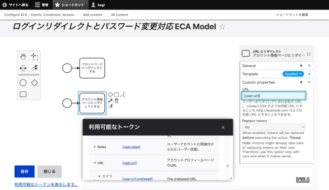The height and width of the screenshot is (190, 329).
Task: Open the Applied template dropdown
Action: pyautogui.click(x=293, y=74)
